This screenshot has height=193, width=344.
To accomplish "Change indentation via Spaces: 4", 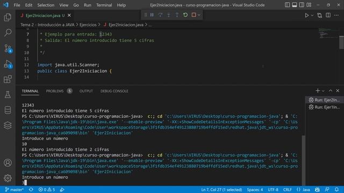I will point(255,190).
